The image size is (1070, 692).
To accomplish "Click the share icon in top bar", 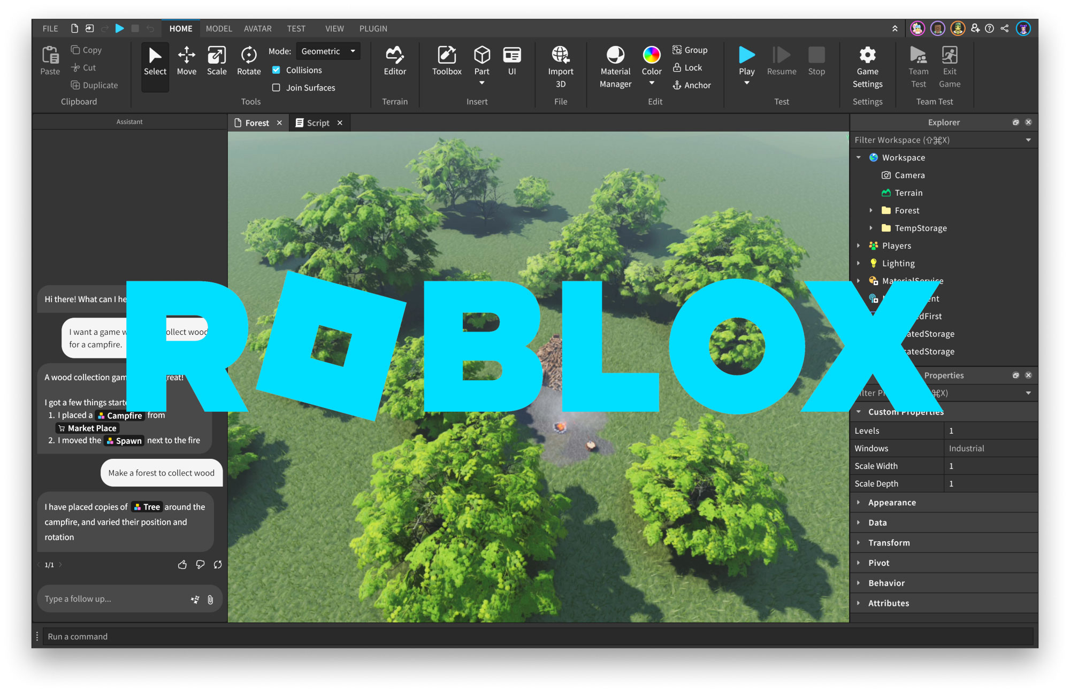I will point(1005,28).
